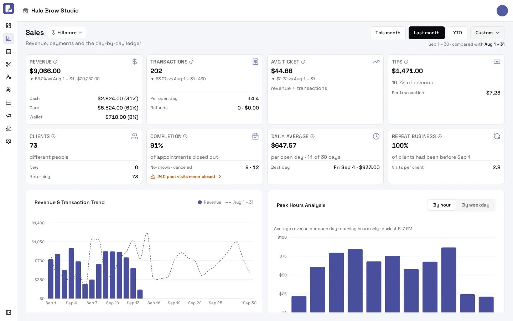Viewport: 513px width, 321px height.
Task: Select the YTD range
Action: [x=457, y=33]
